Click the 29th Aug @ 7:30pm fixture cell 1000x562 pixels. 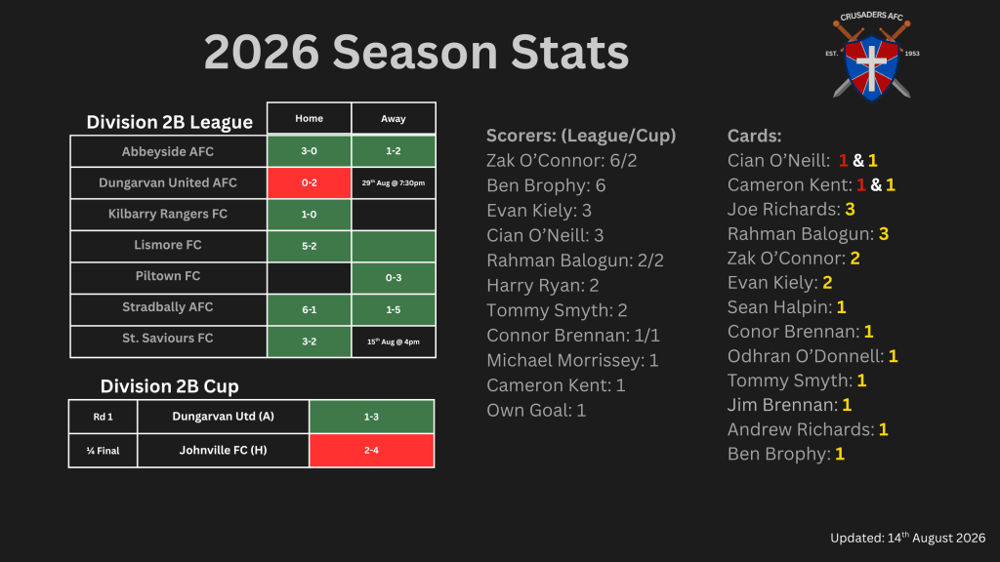point(394,182)
